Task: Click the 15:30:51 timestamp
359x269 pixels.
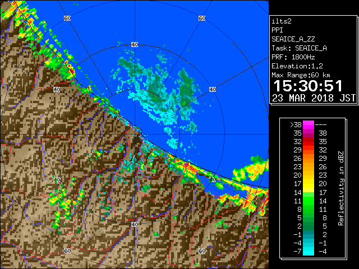Action: point(308,86)
